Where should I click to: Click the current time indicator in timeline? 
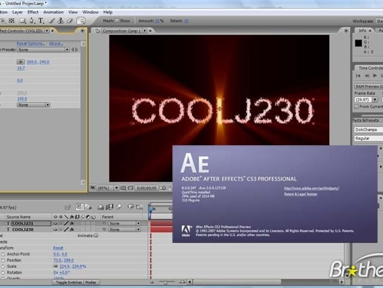click(150, 208)
